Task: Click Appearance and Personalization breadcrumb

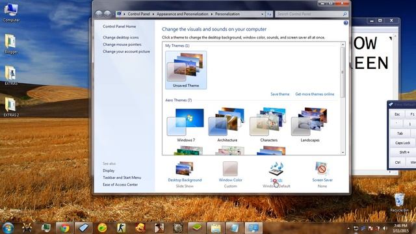Action: (x=182, y=14)
